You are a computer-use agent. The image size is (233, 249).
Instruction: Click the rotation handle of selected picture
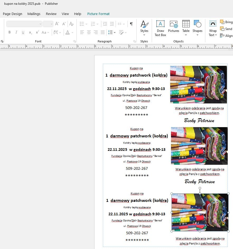coord(200,188)
